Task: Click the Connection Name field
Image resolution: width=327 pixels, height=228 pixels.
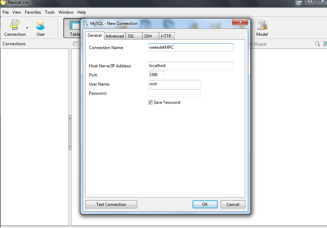Action: (x=190, y=47)
